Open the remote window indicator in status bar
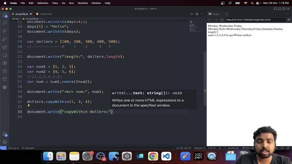The height and width of the screenshot is (164, 292). [x=3, y=148]
